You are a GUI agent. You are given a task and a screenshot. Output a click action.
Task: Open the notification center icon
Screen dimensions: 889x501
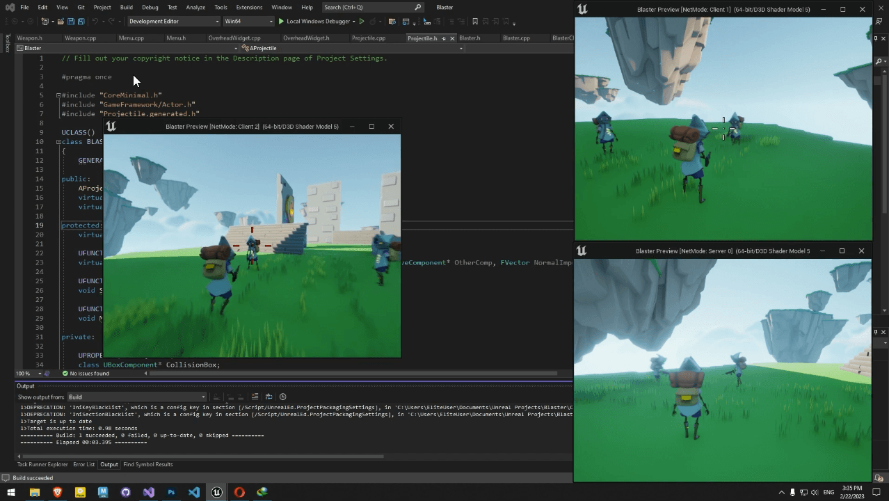pos(878,492)
